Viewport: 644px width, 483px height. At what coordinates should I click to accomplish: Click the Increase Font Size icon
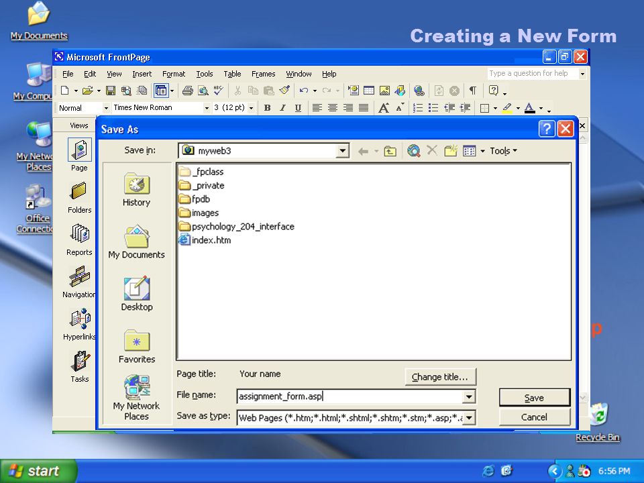click(384, 108)
